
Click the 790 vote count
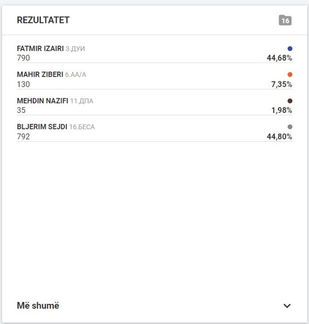pos(23,58)
